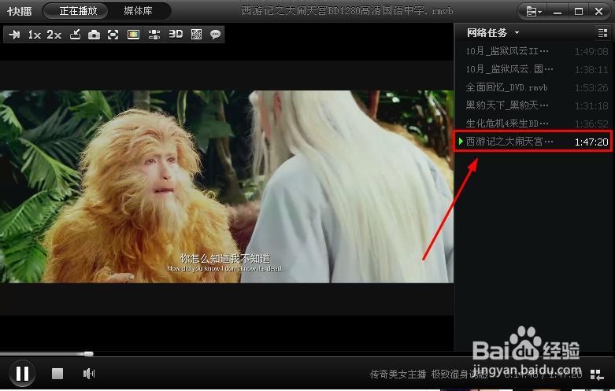
Task: Hide the playlist panel via bottom-right icon
Action: coord(597,375)
